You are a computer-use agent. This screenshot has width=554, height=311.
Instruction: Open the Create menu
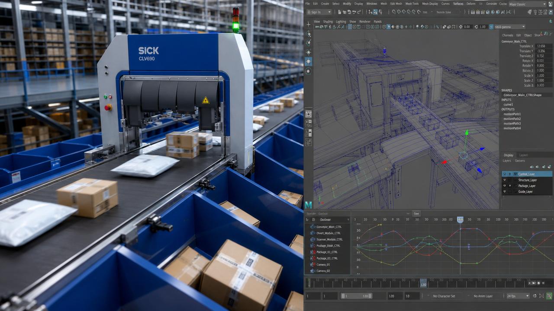click(325, 3)
